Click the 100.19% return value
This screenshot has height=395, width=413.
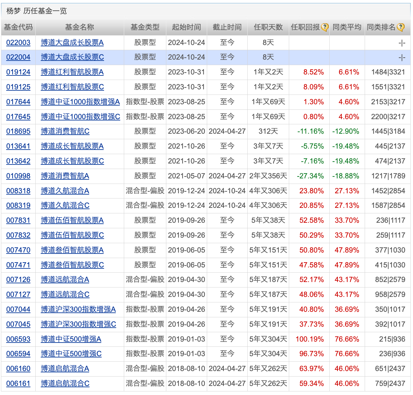pos(310,339)
